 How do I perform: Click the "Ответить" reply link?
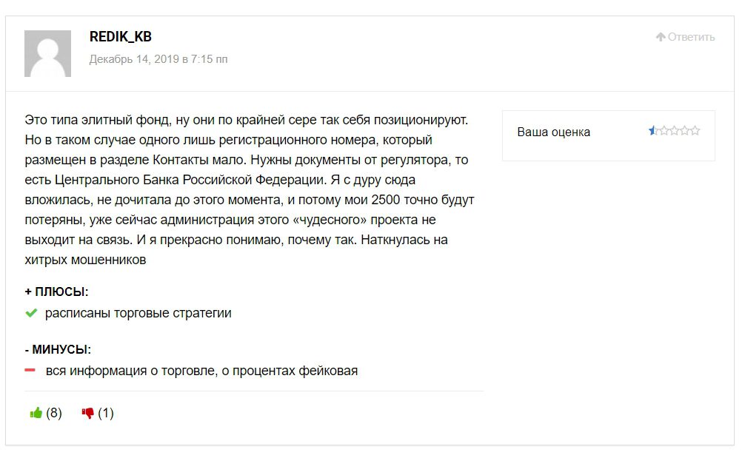click(691, 37)
